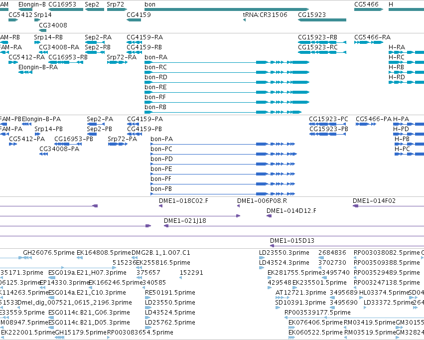The image size is (424, 340).
Task: Click clone DME1-018C02.F
Action: click(160, 206)
